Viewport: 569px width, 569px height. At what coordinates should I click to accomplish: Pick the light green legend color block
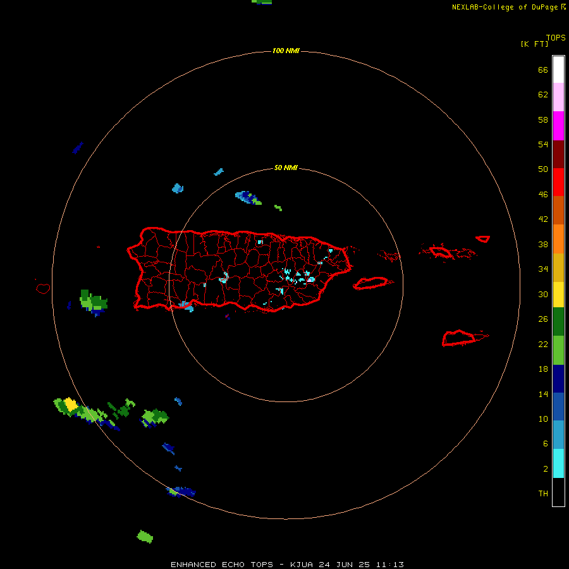point(558,350)
